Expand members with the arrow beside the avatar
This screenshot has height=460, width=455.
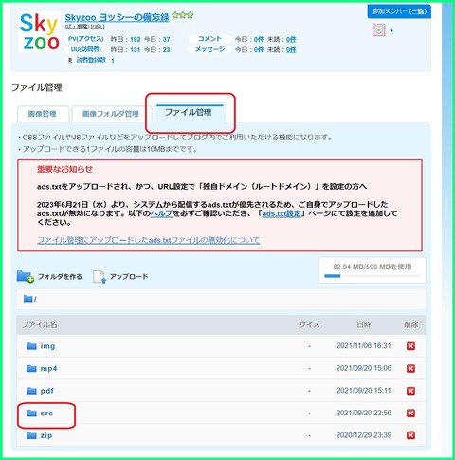pos(391,30)
